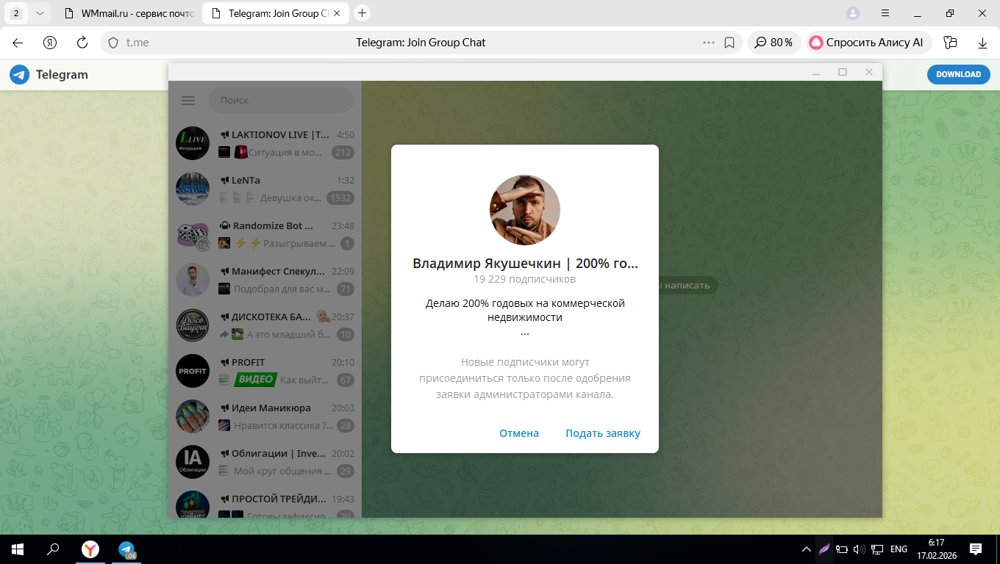
Task: Click the ENG language indicator in the taskbar
Action: pos(899,549)
